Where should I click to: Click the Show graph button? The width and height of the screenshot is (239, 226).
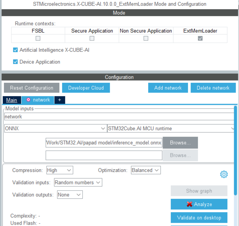click(199, 191)
